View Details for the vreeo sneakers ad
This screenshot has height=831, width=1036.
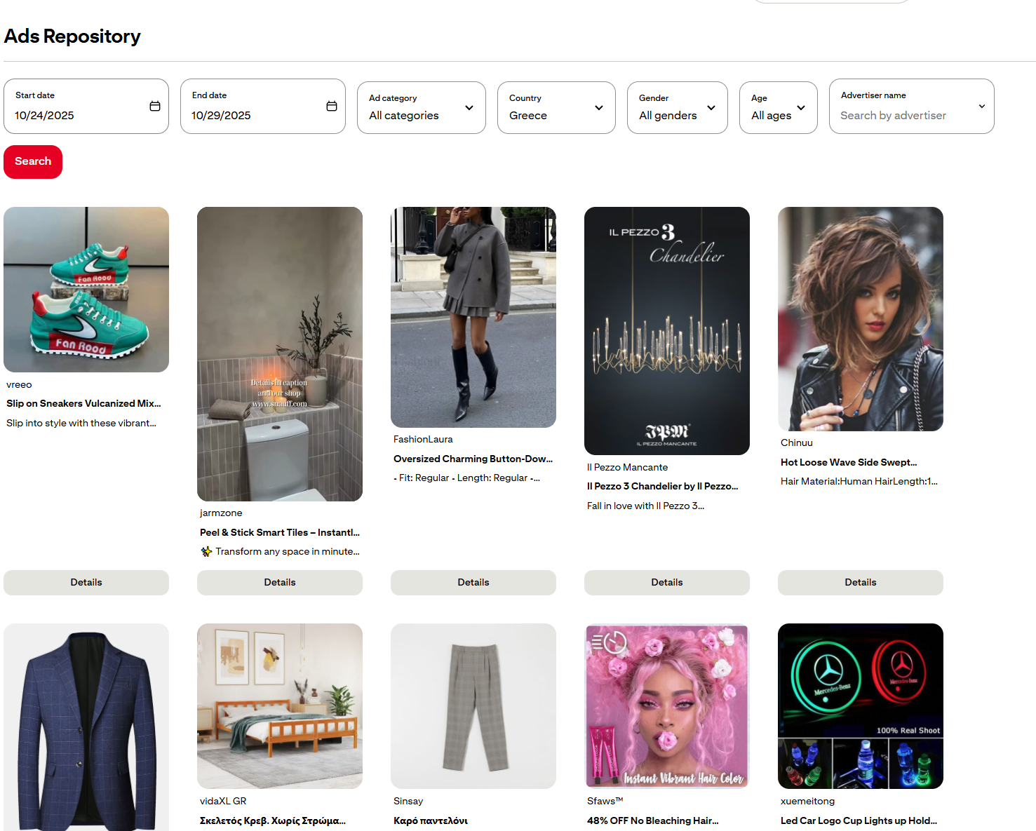pyautogui.click(x=86, y=583)
